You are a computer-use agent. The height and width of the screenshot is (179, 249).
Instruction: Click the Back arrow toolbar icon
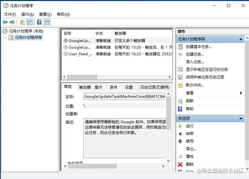[x=5, y=22]
